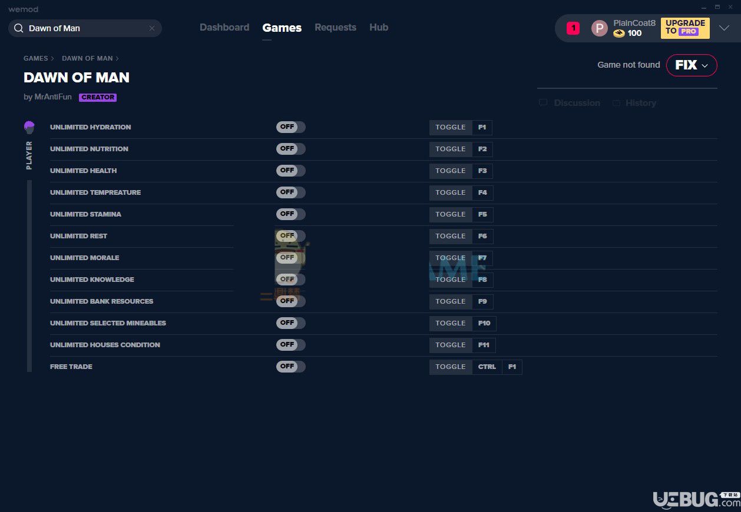Turn on Free Trade switch

(x=291, y=367)
